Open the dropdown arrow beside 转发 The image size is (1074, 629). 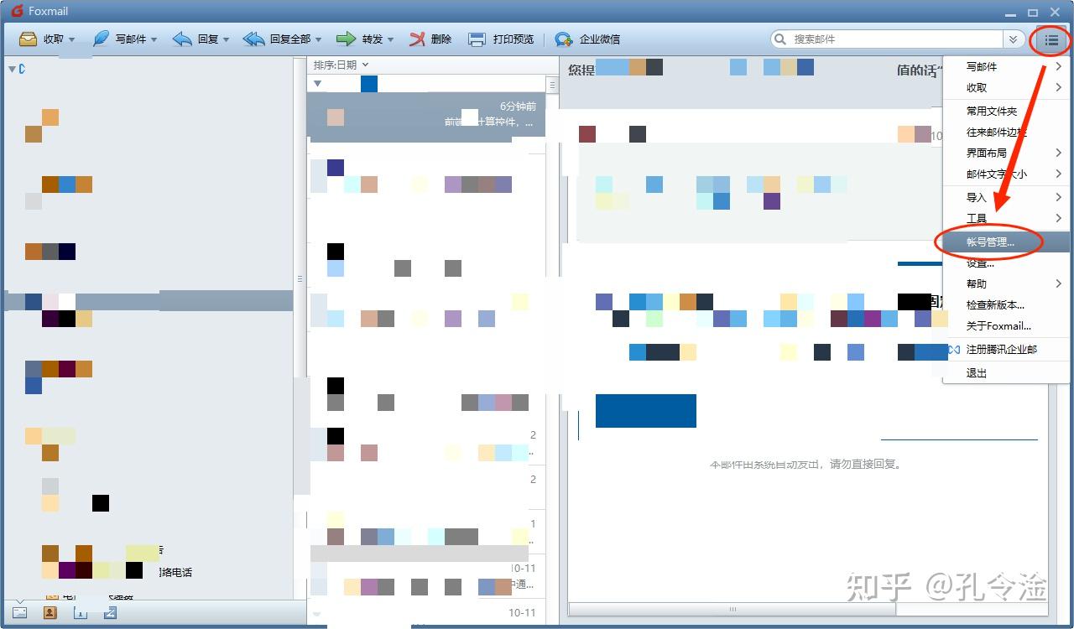[391, 39]
